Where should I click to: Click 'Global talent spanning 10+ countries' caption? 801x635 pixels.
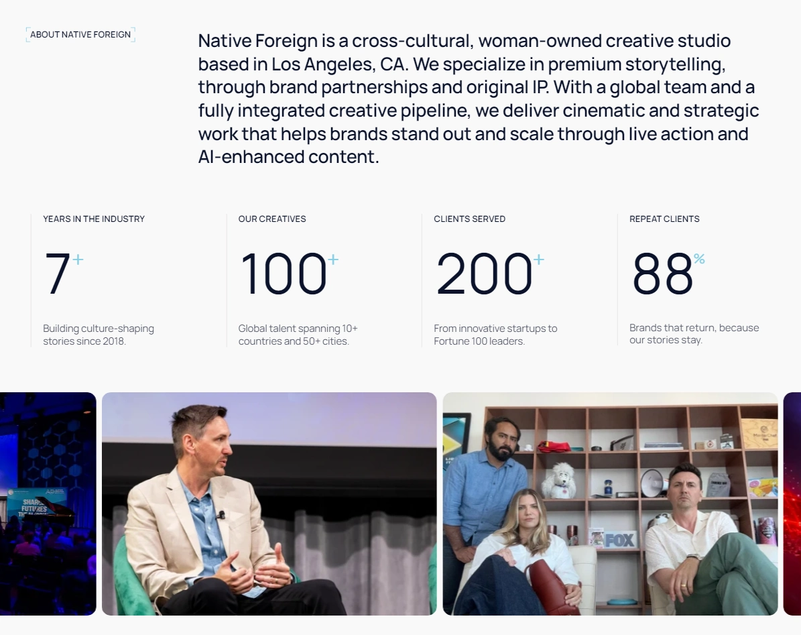coord(298,335)
